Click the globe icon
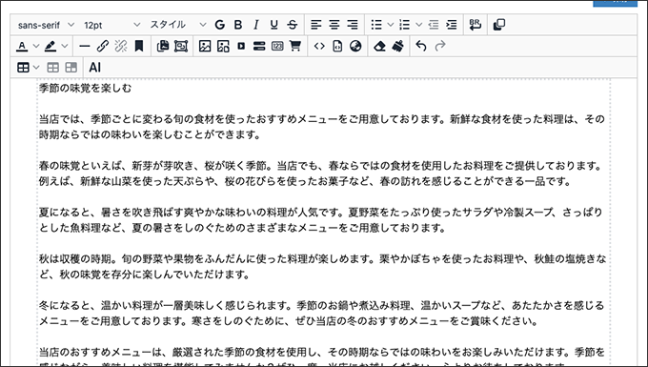This screenshot has width=648, height=367. pyautogui.click(x=355, y=47)
